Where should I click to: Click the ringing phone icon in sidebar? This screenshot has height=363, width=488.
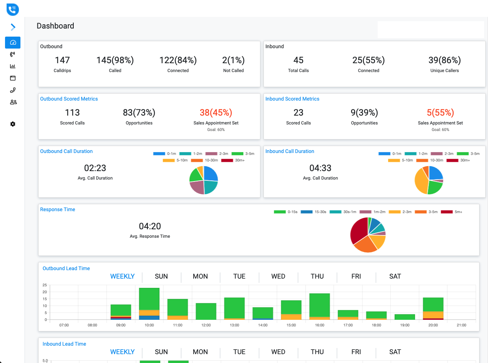[13, 54]
